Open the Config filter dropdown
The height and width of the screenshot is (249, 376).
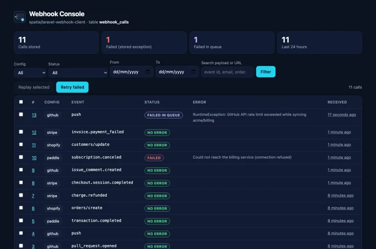coord(30,73)
